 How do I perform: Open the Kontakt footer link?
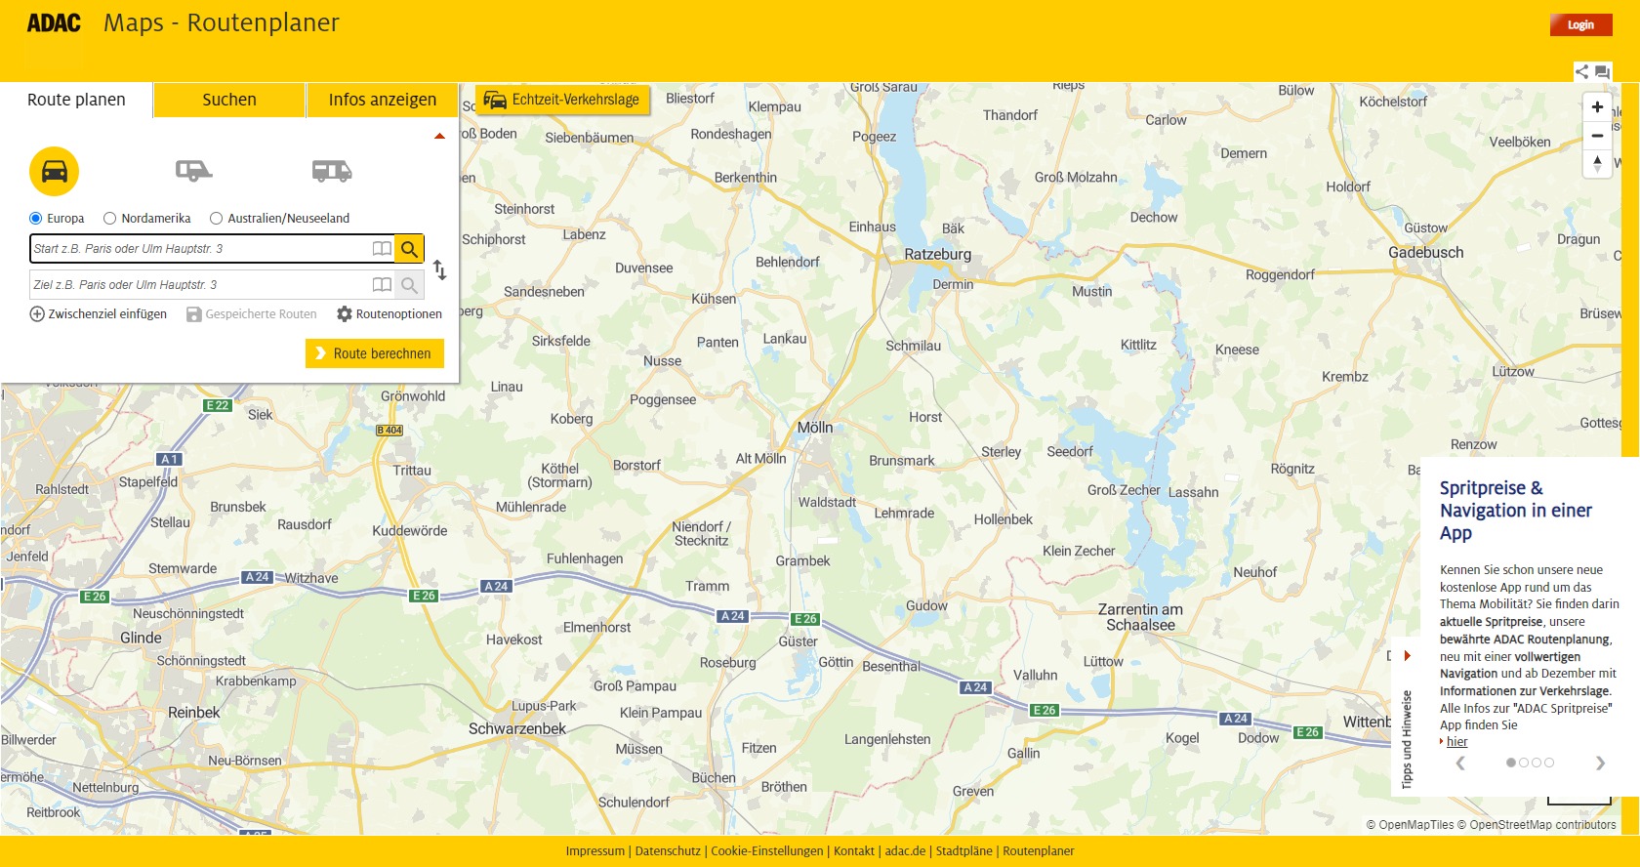854,851
